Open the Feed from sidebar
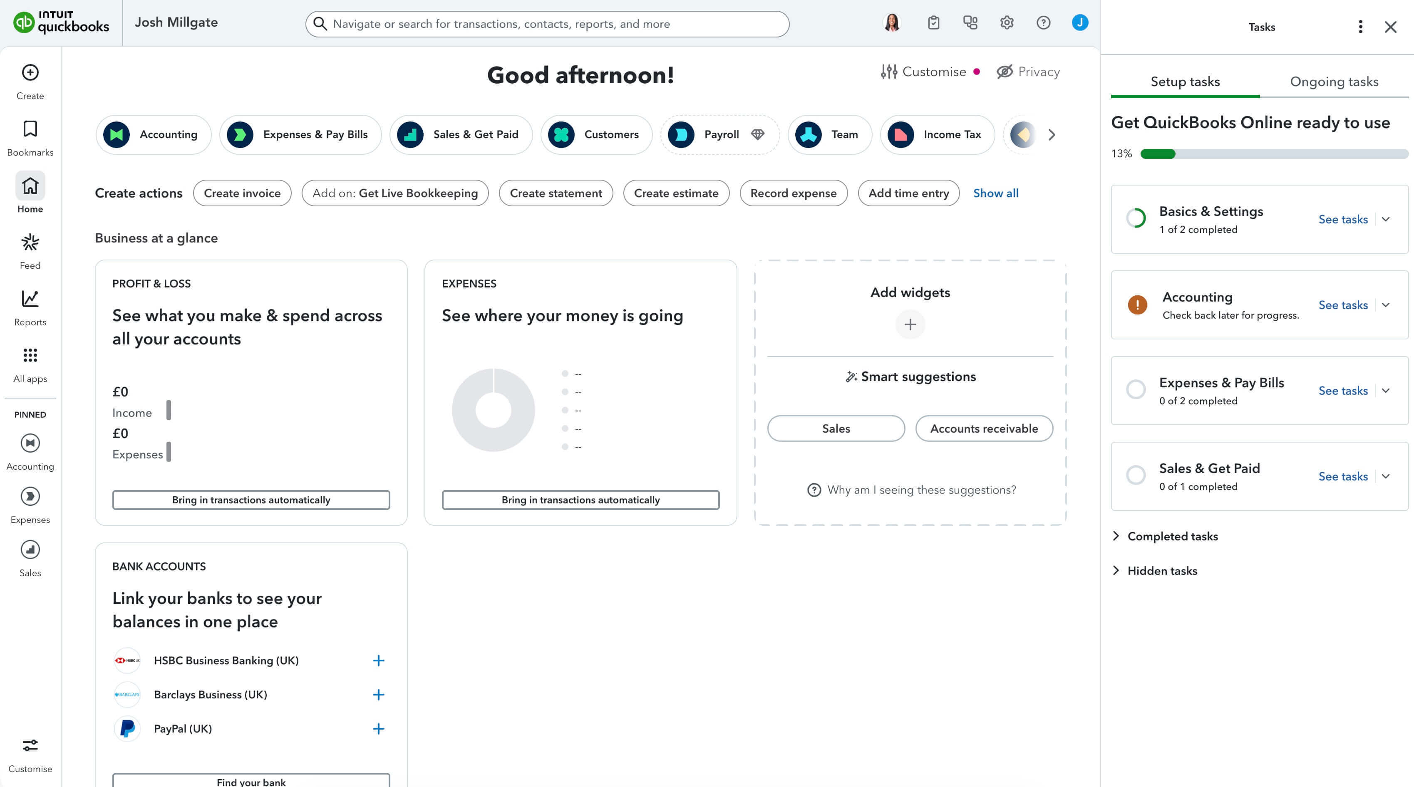Image resolution: width=1414 pixels, height=787 pixels. [x=30, y=250]
